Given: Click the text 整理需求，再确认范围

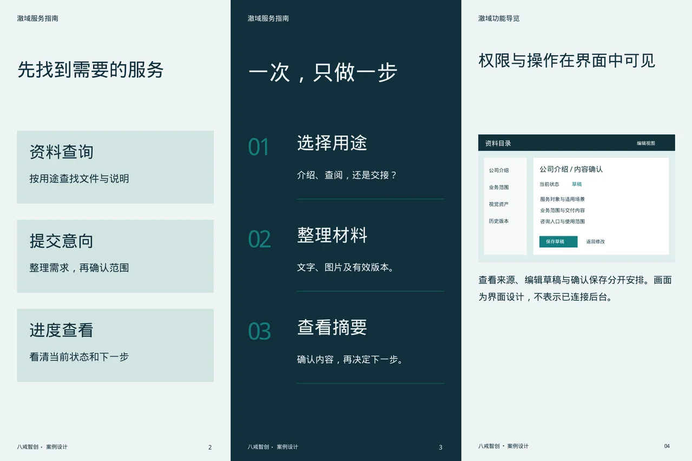Looking at the screenshot, I should [79, 268].
